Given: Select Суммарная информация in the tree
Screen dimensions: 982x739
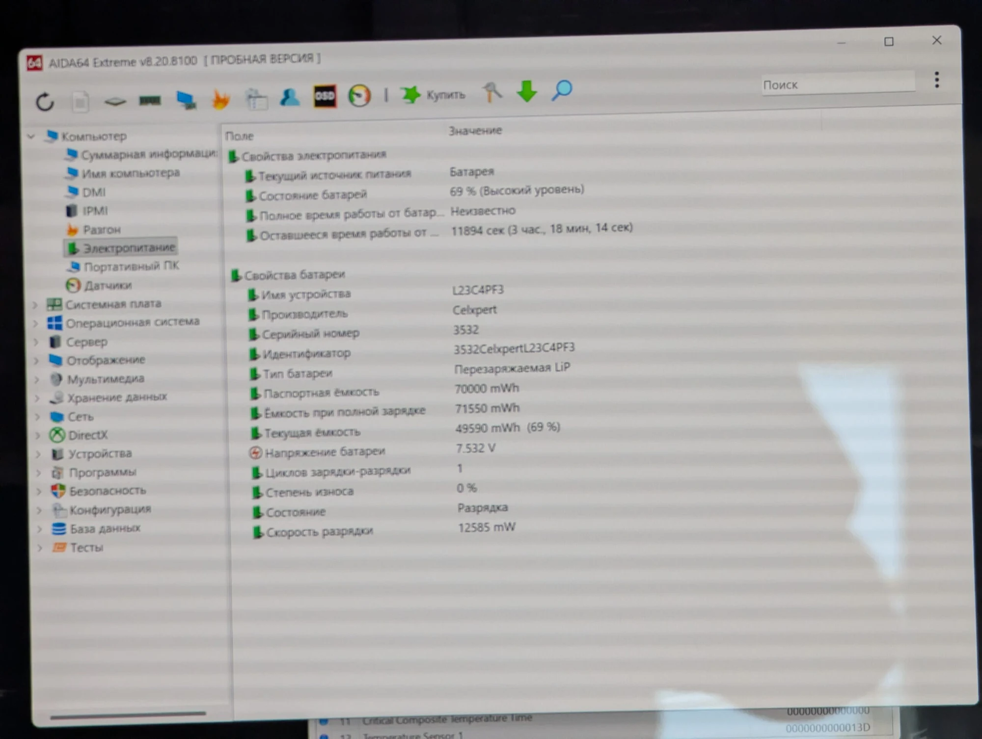Looking at the screenshot, I should [141, 154].
